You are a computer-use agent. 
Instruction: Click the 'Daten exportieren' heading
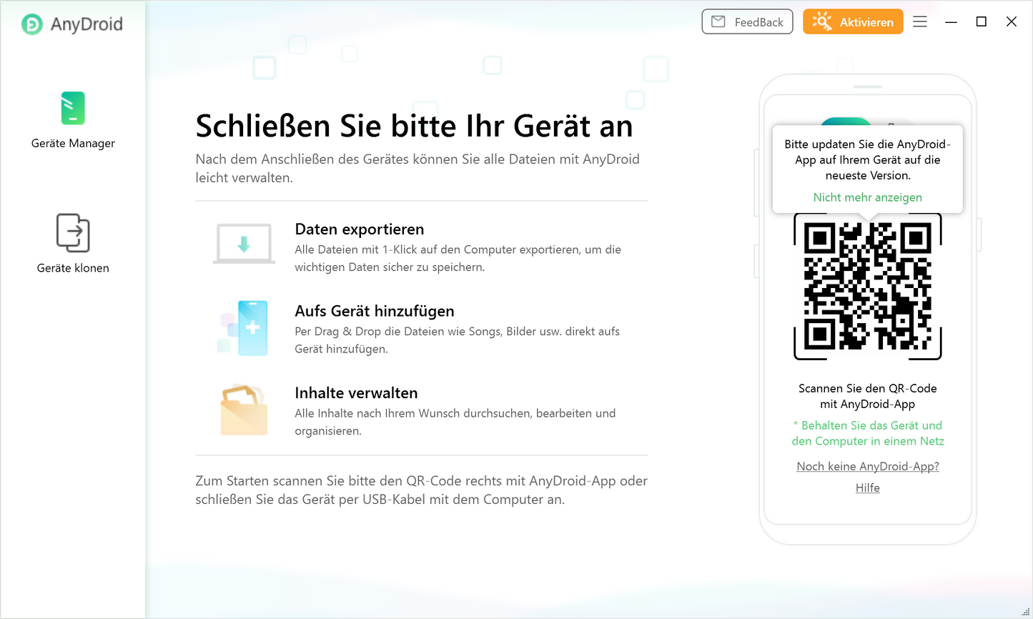359,229
